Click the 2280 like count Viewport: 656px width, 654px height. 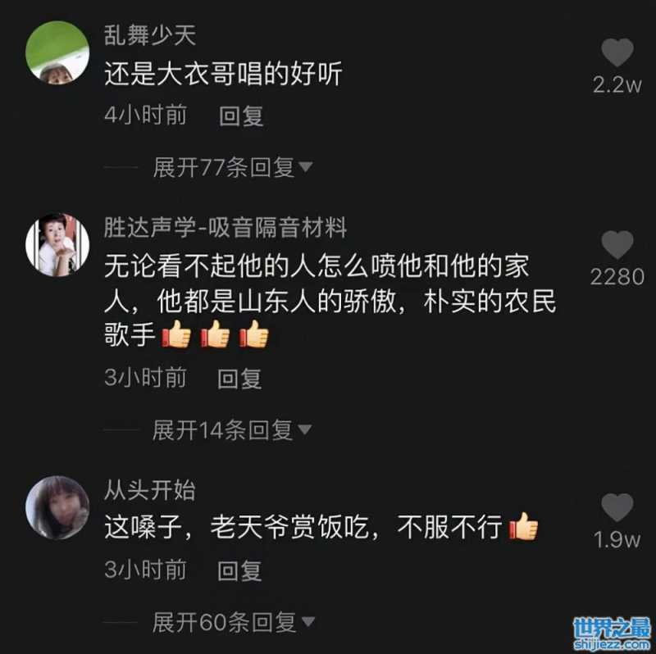click(x=617, y=277)
